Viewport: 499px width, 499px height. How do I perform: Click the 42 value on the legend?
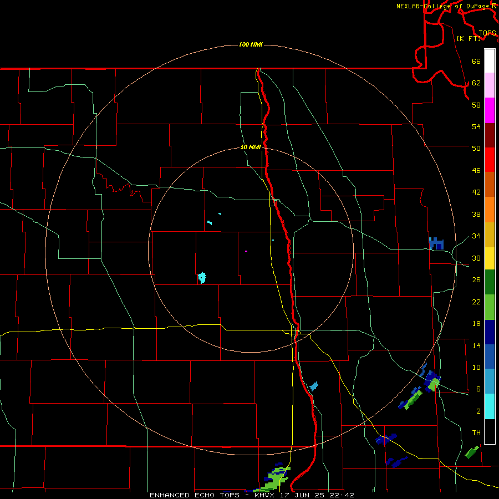coord(476,192)
